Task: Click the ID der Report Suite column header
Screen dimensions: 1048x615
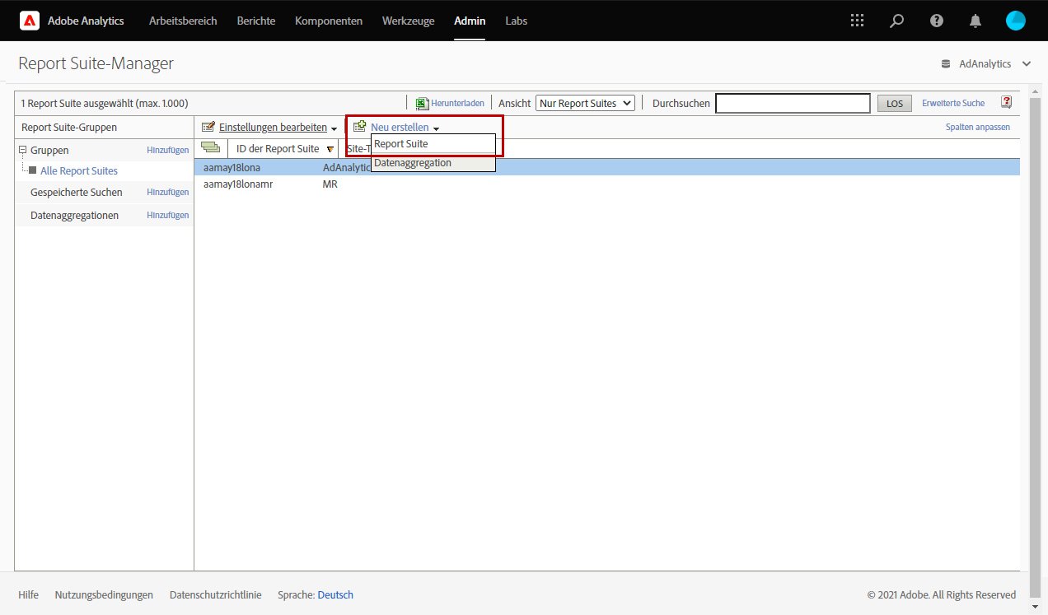Action: pos(278,149)
